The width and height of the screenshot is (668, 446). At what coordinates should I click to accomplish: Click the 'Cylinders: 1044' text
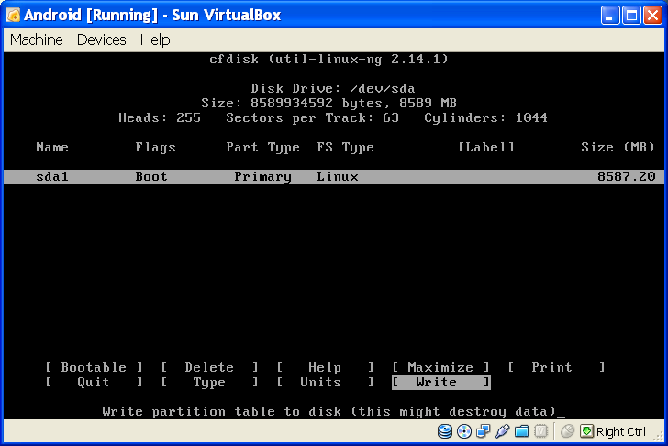pos(485,117)
